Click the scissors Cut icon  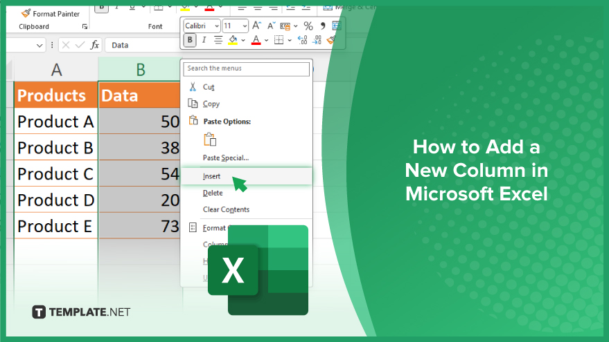[x=193, y=86]
